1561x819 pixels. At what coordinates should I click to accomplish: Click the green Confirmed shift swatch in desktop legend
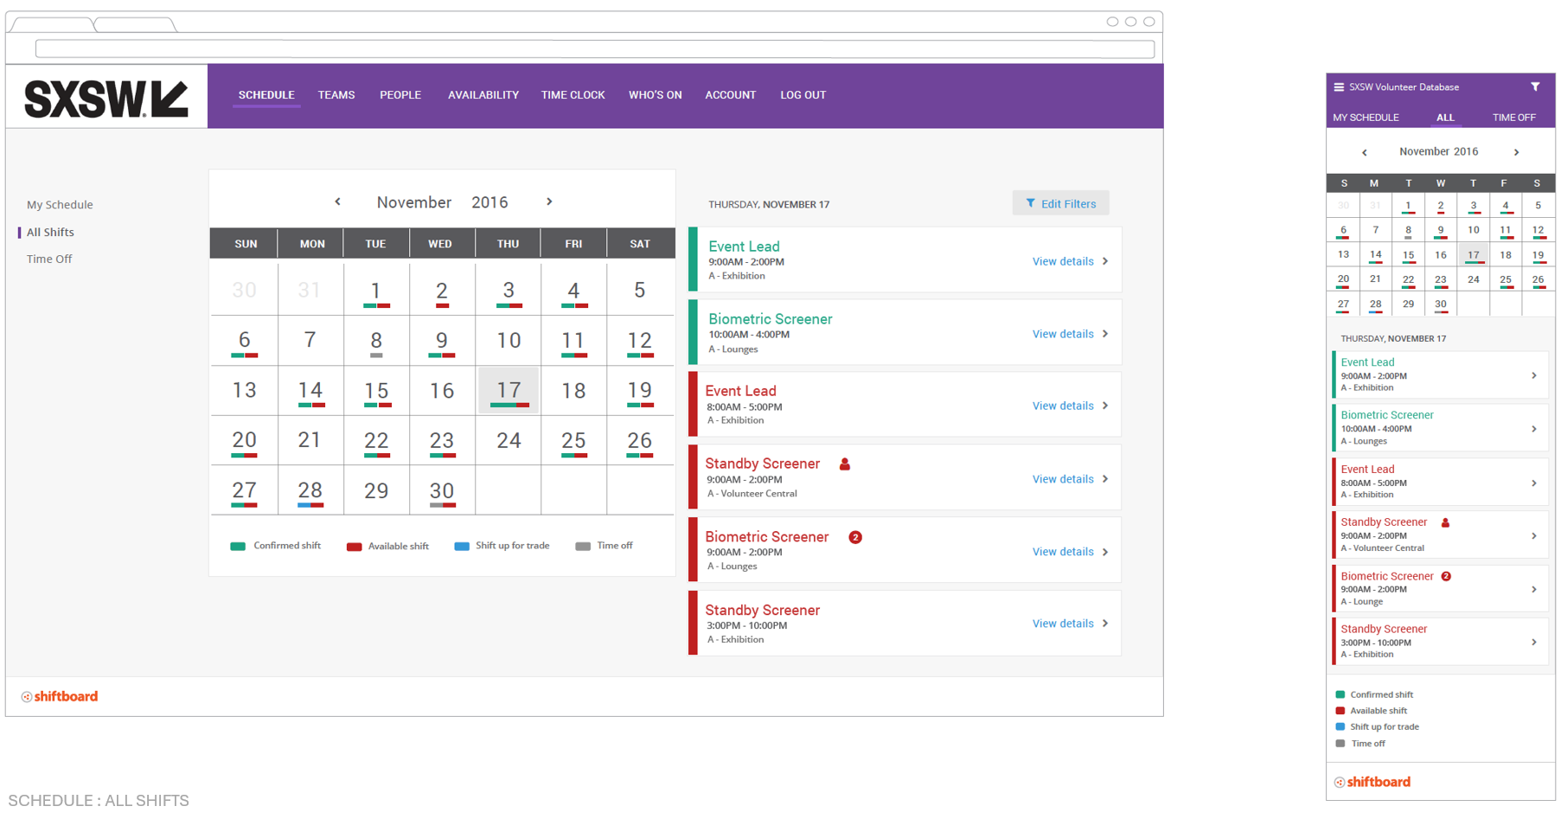click(238, 547)
